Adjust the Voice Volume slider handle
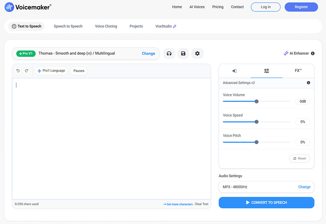The width and height of the screenshot is (326, 224). click(257, 101)
